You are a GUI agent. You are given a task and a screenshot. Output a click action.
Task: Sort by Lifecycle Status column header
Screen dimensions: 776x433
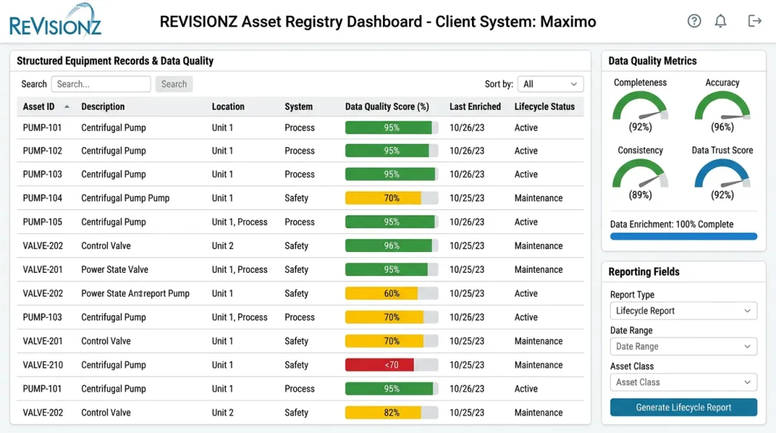point(545,106)
